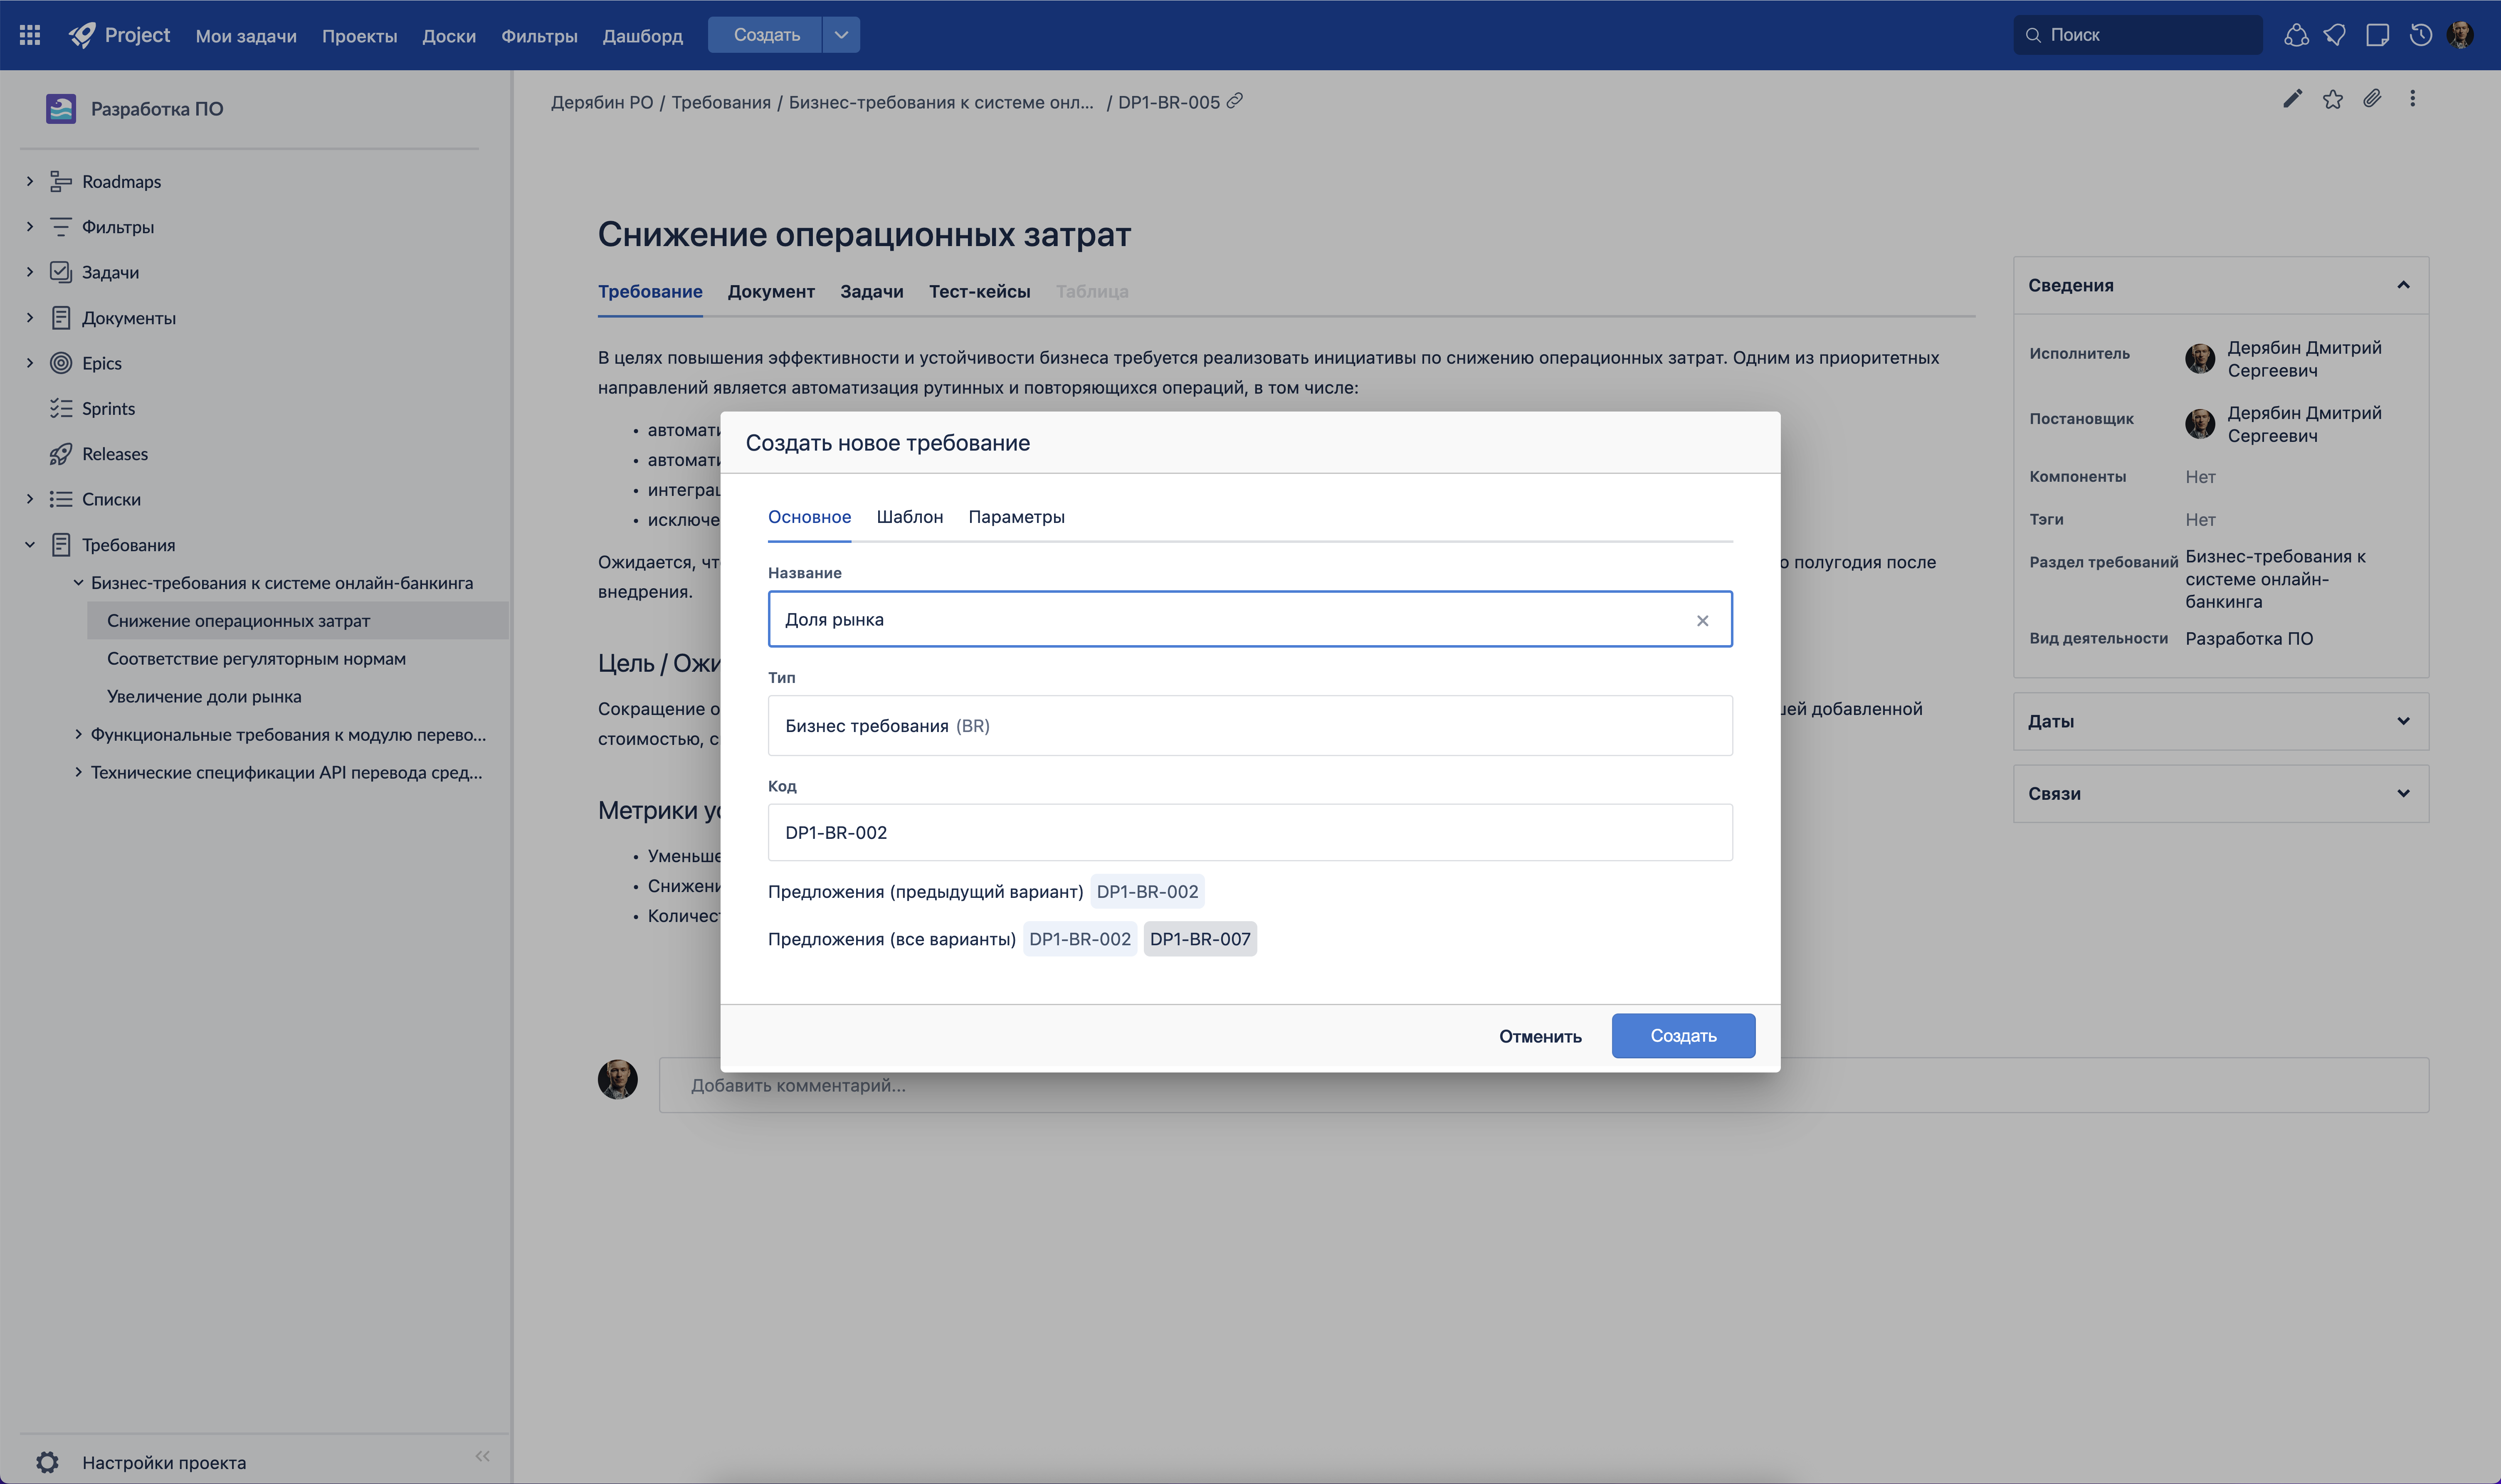Click the Дерябин РО breadcrumb link

602,102
